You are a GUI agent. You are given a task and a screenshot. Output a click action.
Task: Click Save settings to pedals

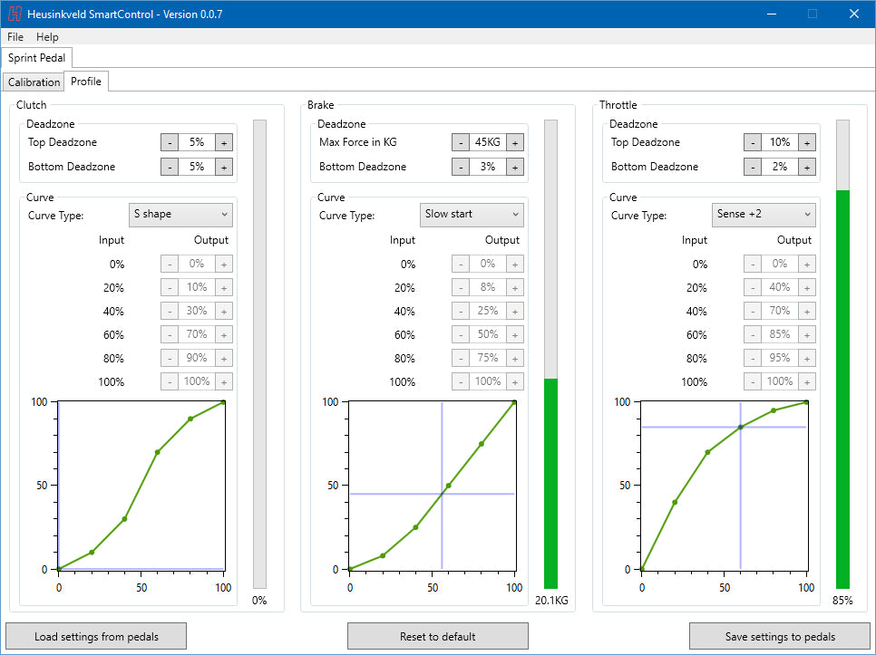[780, 636]
